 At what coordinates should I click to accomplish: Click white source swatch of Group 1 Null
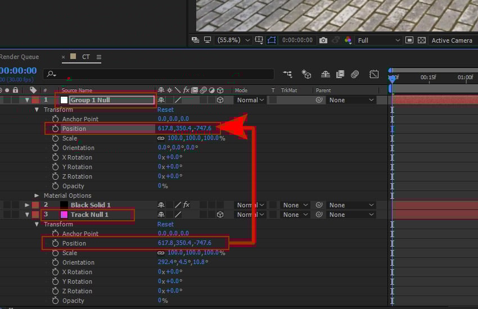pos(64,100)
